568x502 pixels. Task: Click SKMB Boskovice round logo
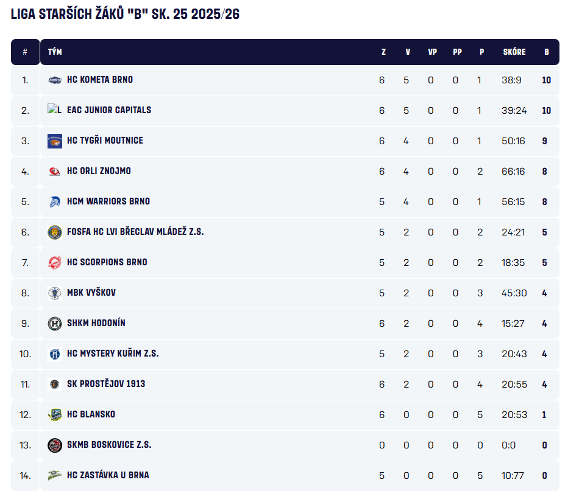[55, 445]
